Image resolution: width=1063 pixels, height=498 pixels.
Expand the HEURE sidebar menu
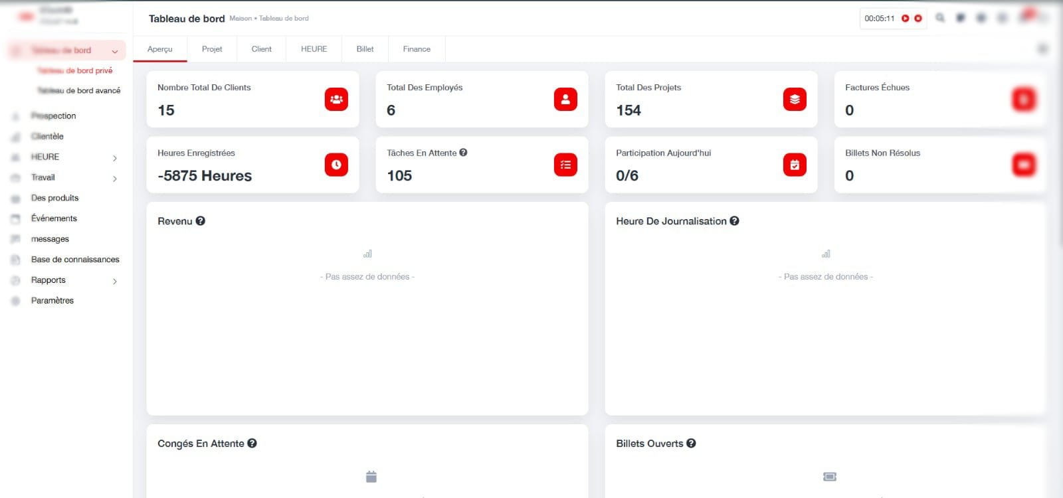(x=115, y=158)
